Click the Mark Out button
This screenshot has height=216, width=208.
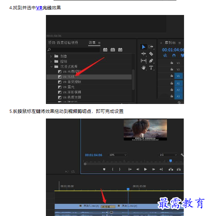point(120,169)
